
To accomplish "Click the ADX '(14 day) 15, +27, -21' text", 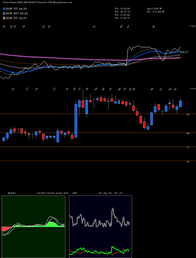I will point(110,193).
